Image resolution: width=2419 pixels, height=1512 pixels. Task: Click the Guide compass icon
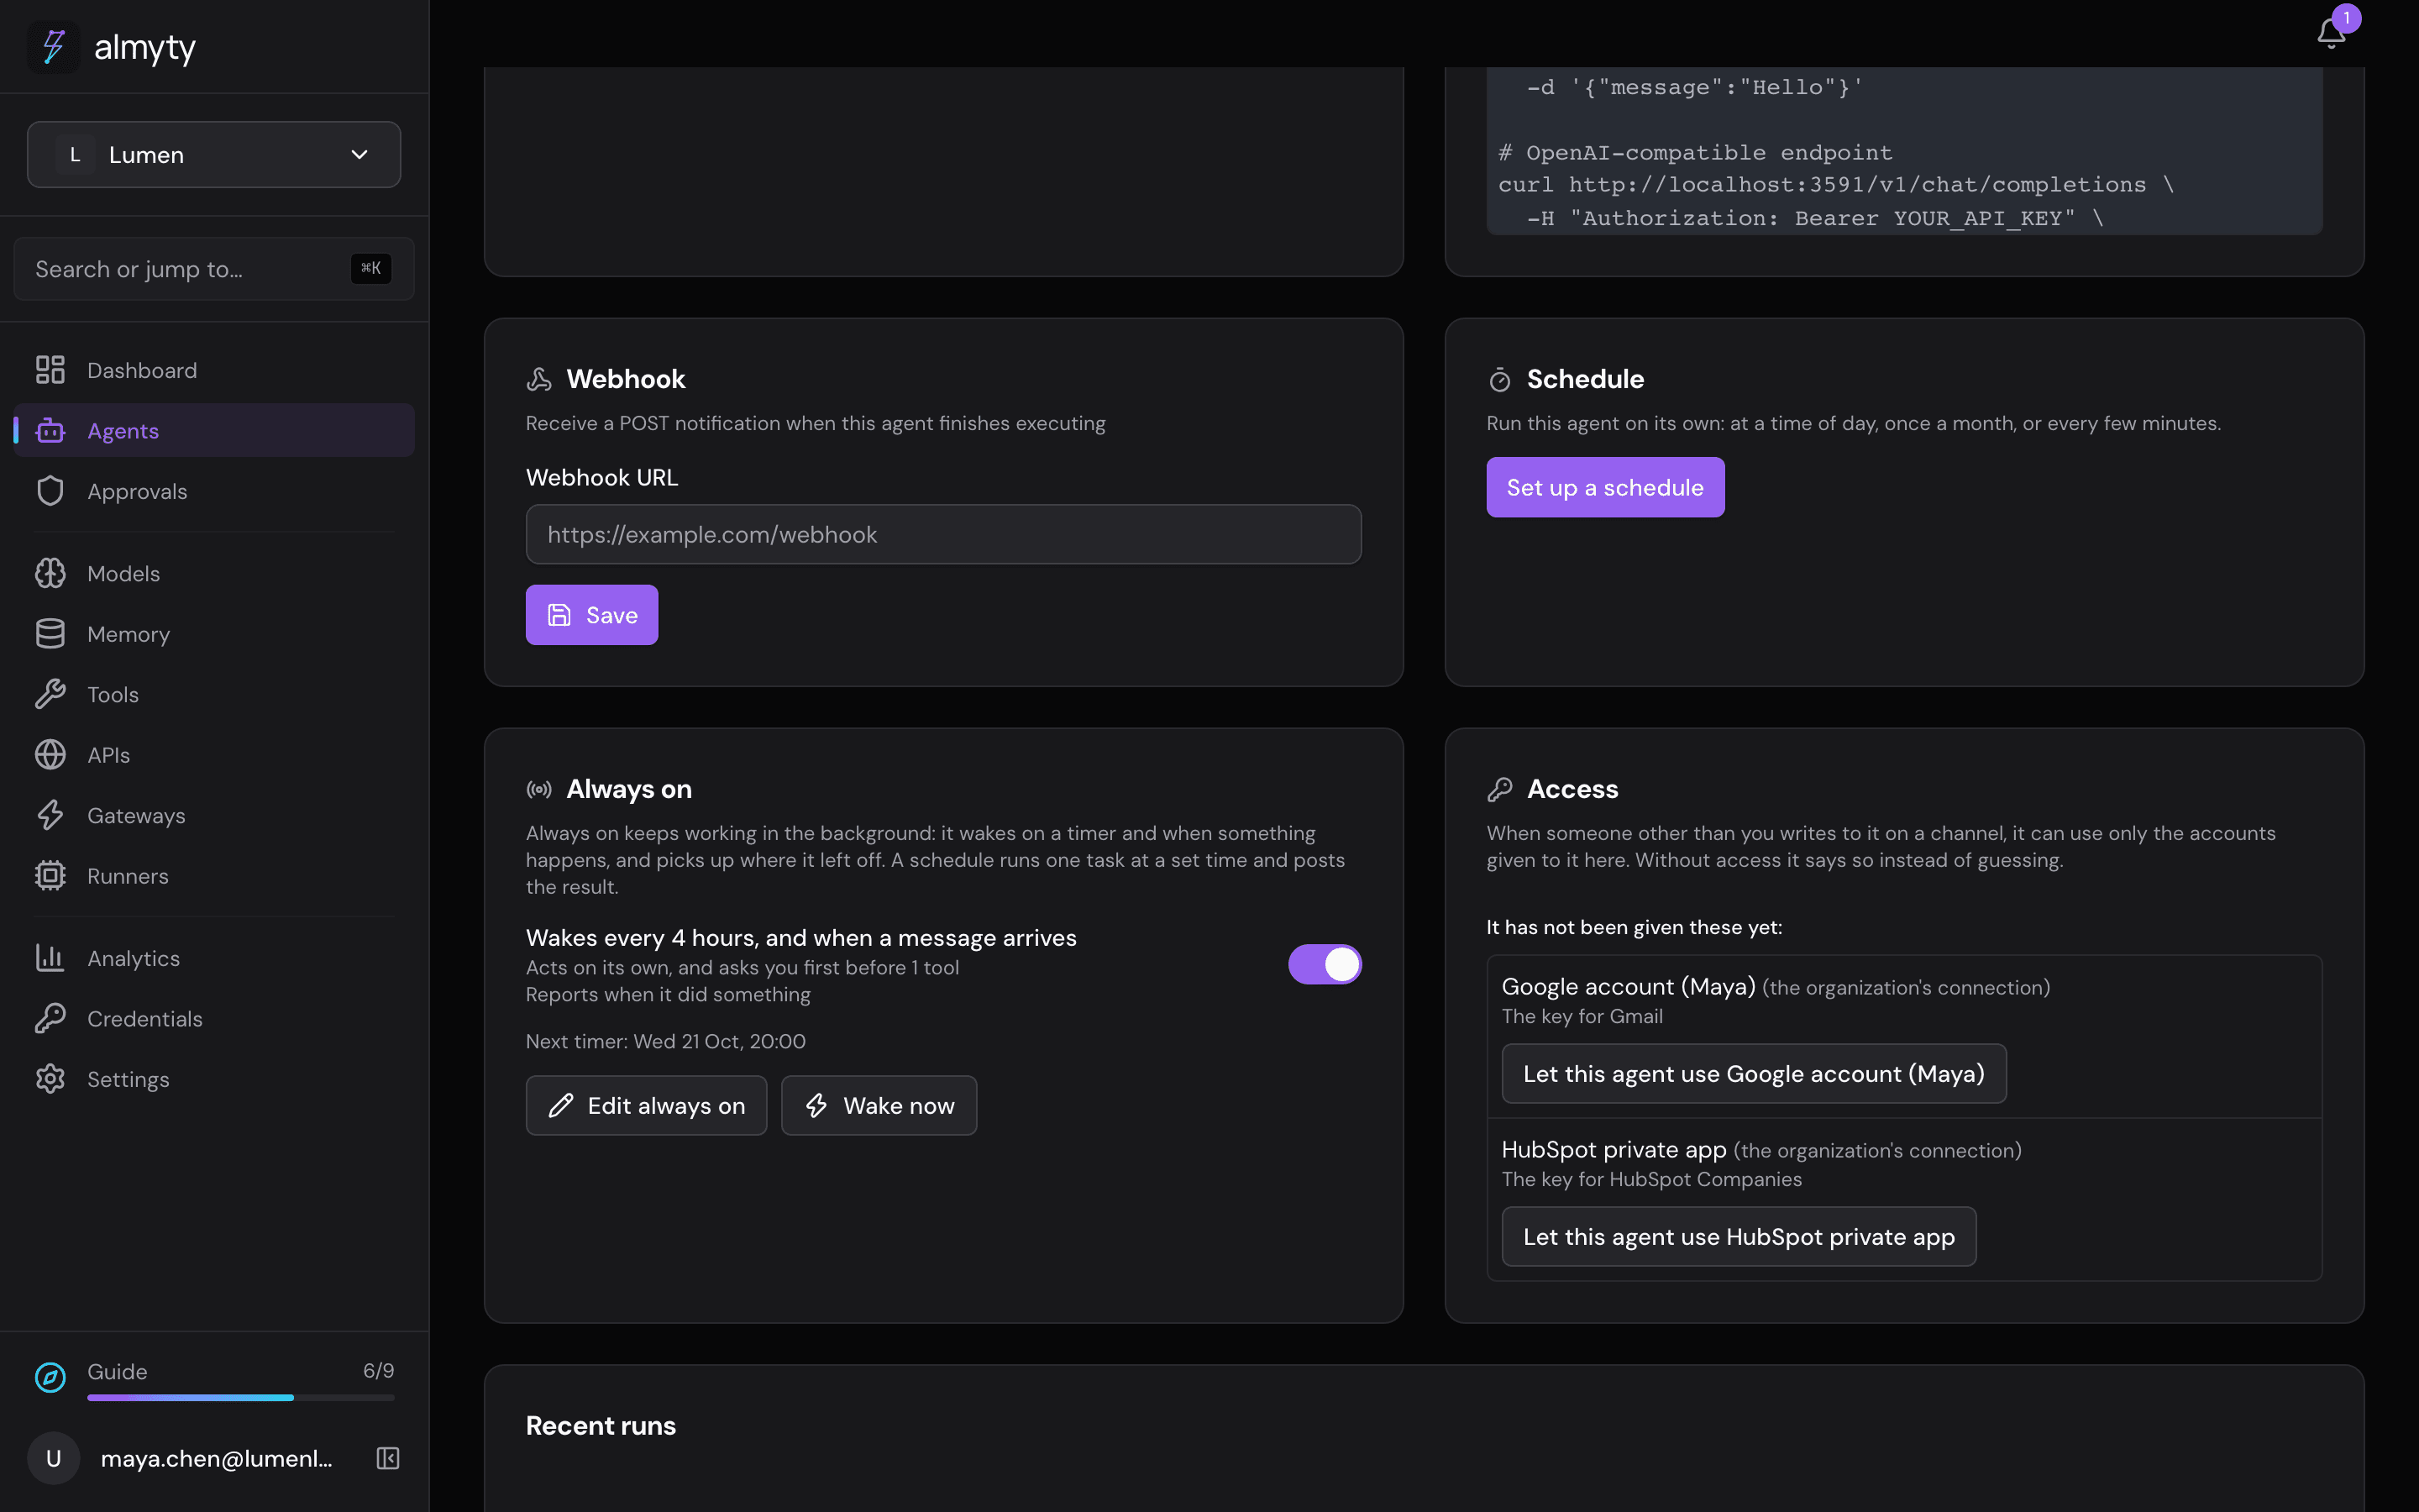(x=50, y=1377)
